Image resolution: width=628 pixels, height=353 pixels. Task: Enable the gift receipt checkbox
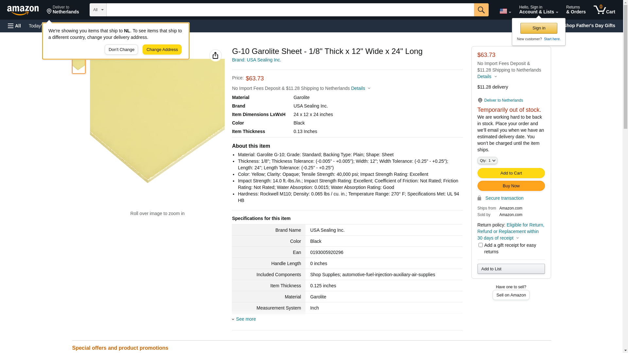click(x=480, y=245)
